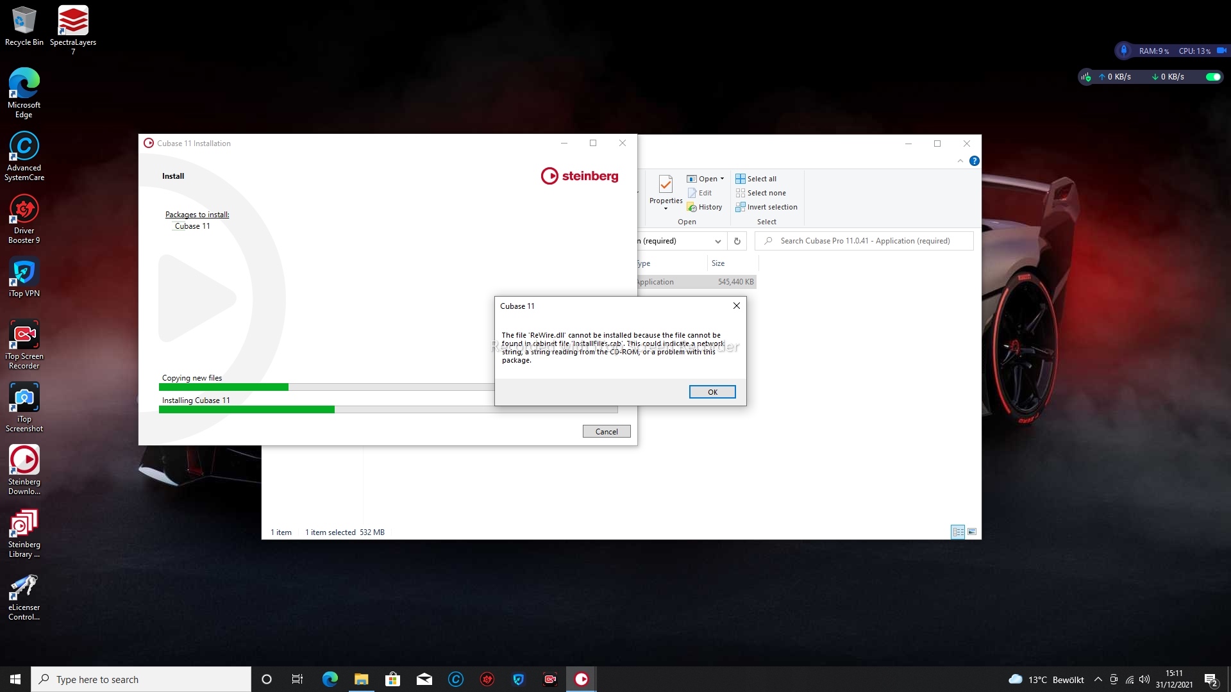The width and height of the screenshot is (1231, 692).
Task: Click Select none in Explorer ribbon
Action: pos(760,193)
